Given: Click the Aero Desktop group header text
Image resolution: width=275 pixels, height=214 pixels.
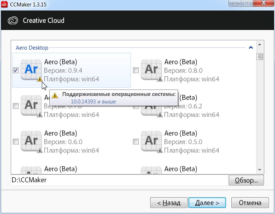Looking at the screenshot, I should click(32, 47).
